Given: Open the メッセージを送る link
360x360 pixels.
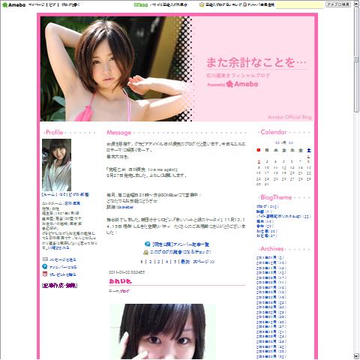Looking at the screenshot, I should point(62,259).
